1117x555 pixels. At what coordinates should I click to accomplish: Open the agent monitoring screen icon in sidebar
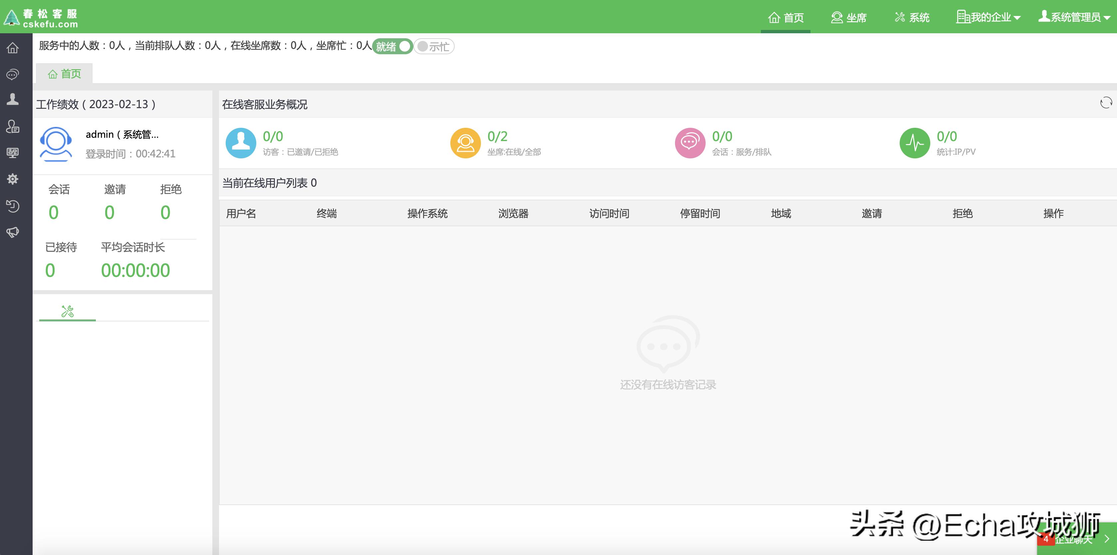[x=13, y=153]
